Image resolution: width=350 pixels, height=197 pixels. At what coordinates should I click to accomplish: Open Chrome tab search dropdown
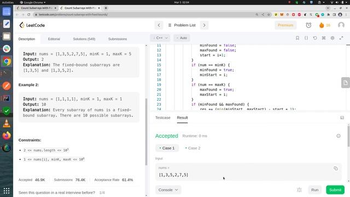click(x=328, y=8)
